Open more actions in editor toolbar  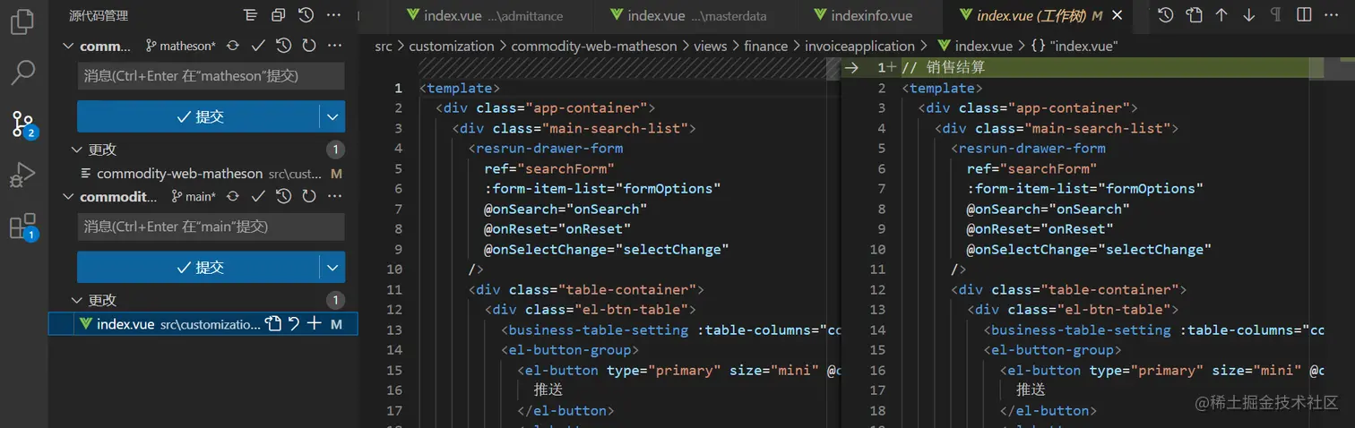1333,15
